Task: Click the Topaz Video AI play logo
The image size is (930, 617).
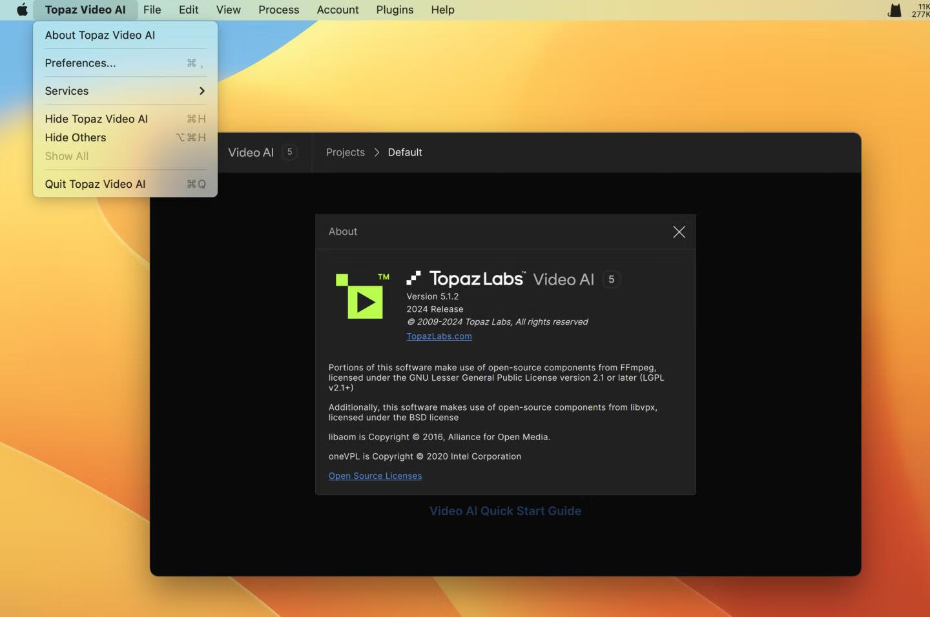Action: (x=362, y=296)
